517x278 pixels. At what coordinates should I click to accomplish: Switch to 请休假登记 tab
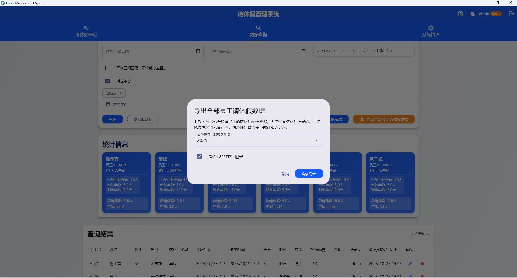tap(86, 31)
